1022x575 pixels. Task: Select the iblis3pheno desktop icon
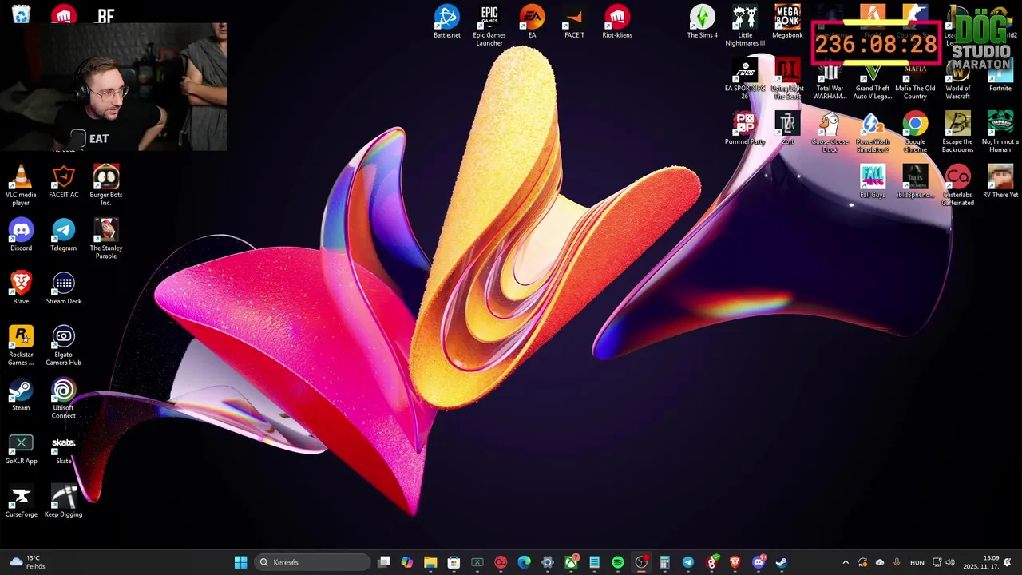(915, 182)
